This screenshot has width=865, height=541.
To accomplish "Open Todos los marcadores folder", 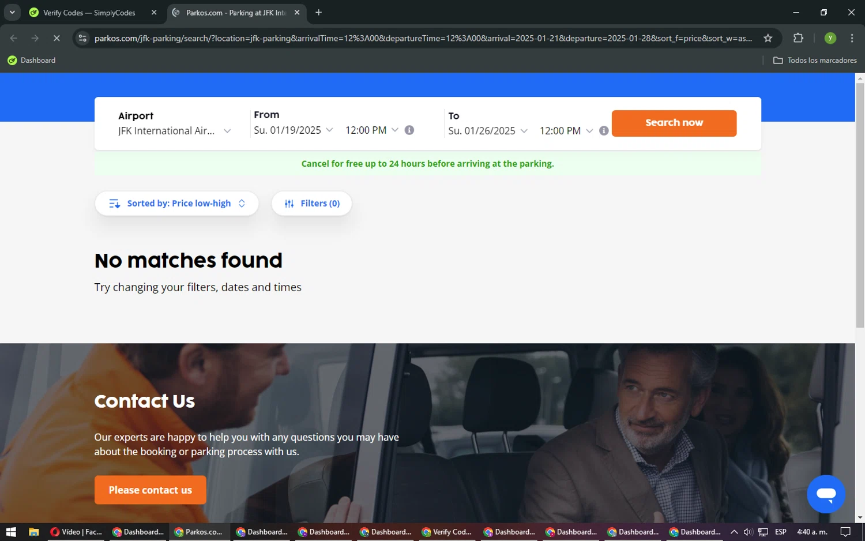I will 815,60.
